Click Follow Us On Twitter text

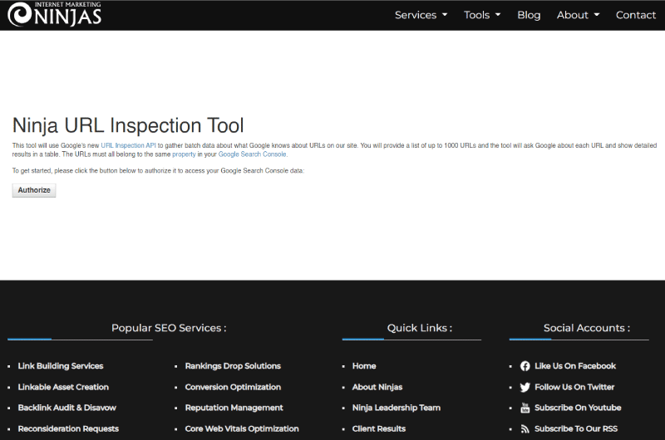click(574, 387)
